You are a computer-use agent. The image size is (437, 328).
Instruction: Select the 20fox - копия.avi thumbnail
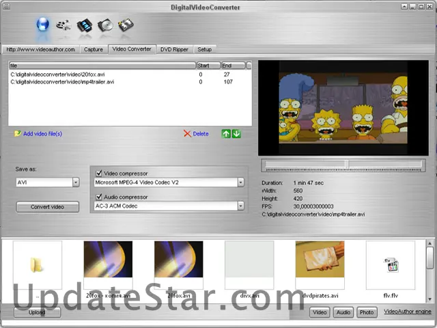(108, 265)
